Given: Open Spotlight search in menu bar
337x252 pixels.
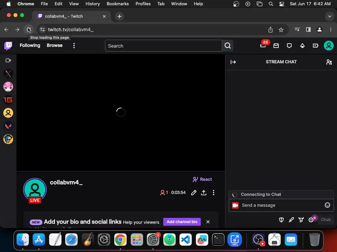Looking at the screenshot, I should tap(271, 4).
